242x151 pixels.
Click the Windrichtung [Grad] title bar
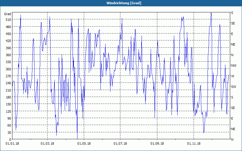121,3
